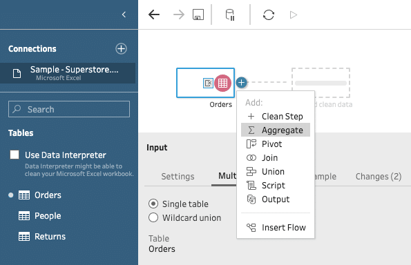Switch to the Changes (2) tab

[x=379, y=177]
